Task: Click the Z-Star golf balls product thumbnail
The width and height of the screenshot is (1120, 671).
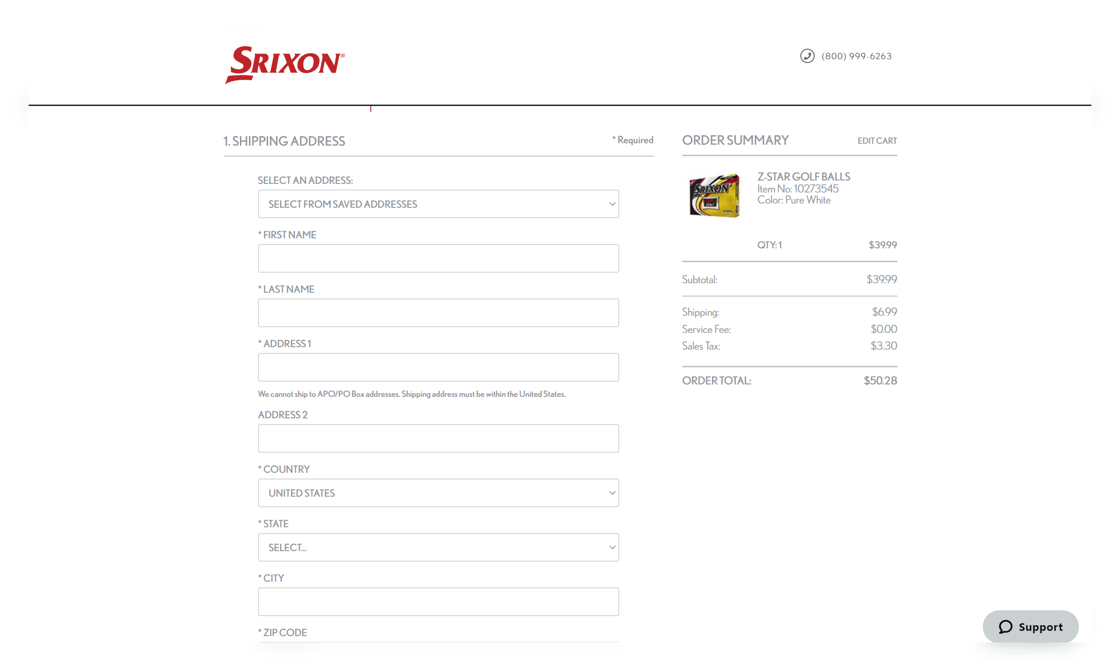Action: tap(714, 195)
